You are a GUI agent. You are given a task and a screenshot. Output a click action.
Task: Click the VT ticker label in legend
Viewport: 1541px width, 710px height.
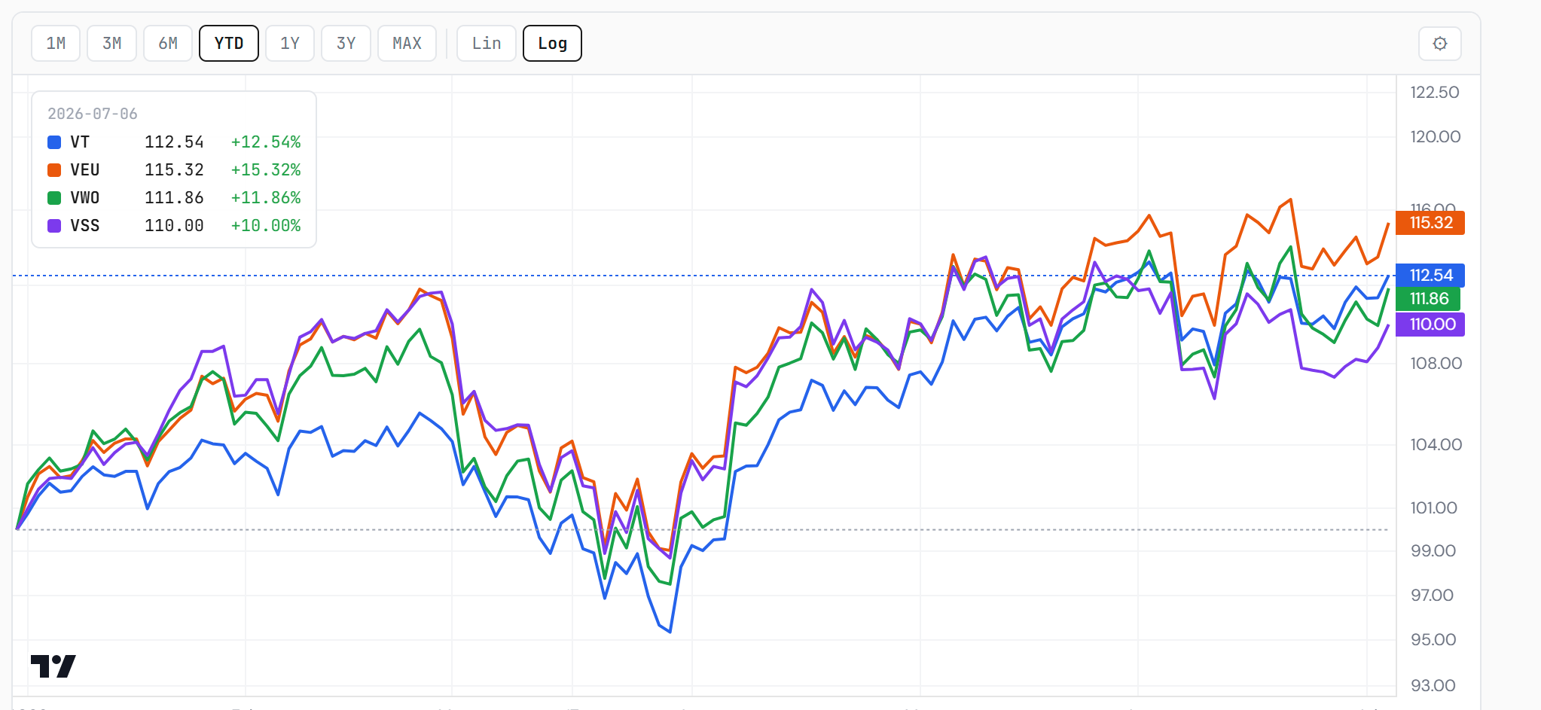tap(80, 142)
